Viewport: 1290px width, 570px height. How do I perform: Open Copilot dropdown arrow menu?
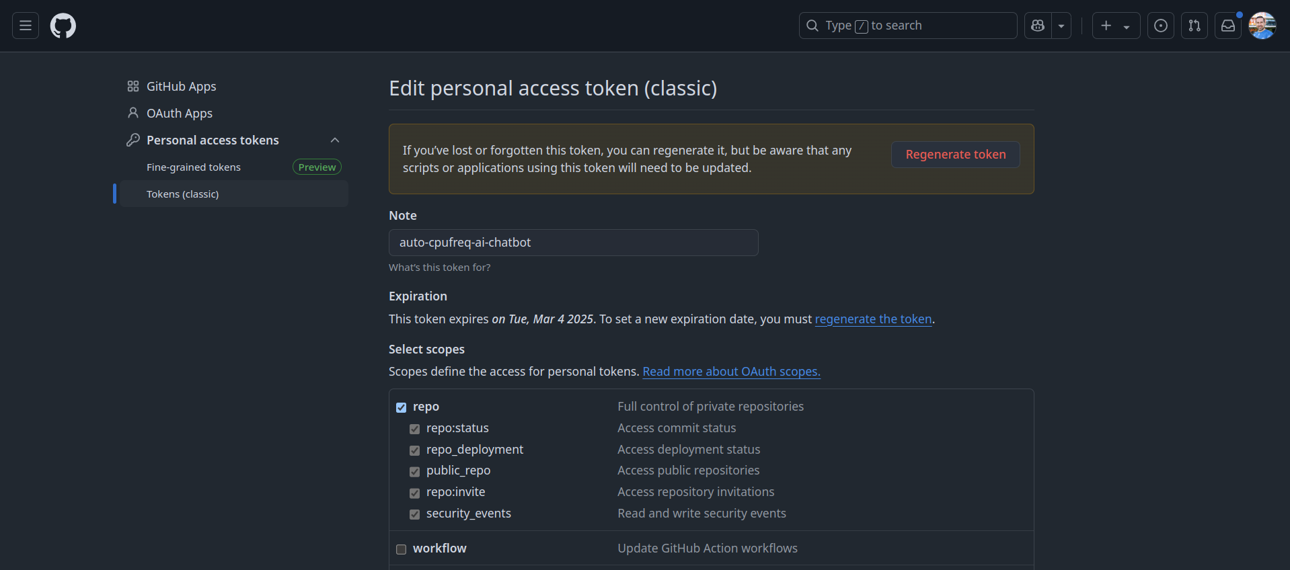pyautogui.click(x=1061, y=26)
